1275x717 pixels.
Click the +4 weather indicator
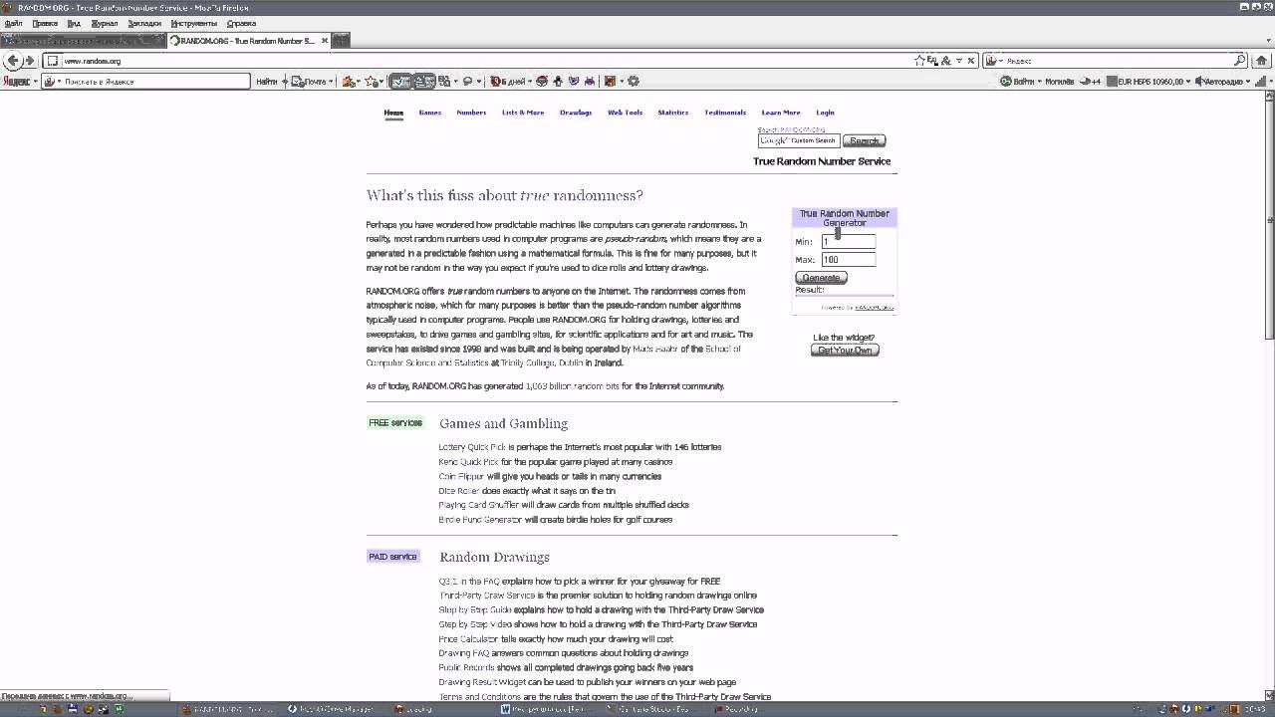[x=1090, y=82]
